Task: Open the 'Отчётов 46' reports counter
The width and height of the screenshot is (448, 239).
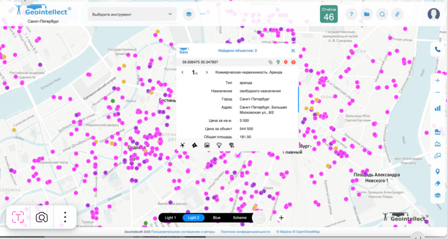Action: coord(329,14)
